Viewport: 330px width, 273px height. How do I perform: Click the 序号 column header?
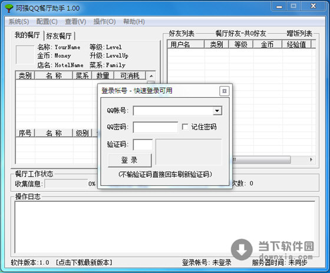click(25, 133)
